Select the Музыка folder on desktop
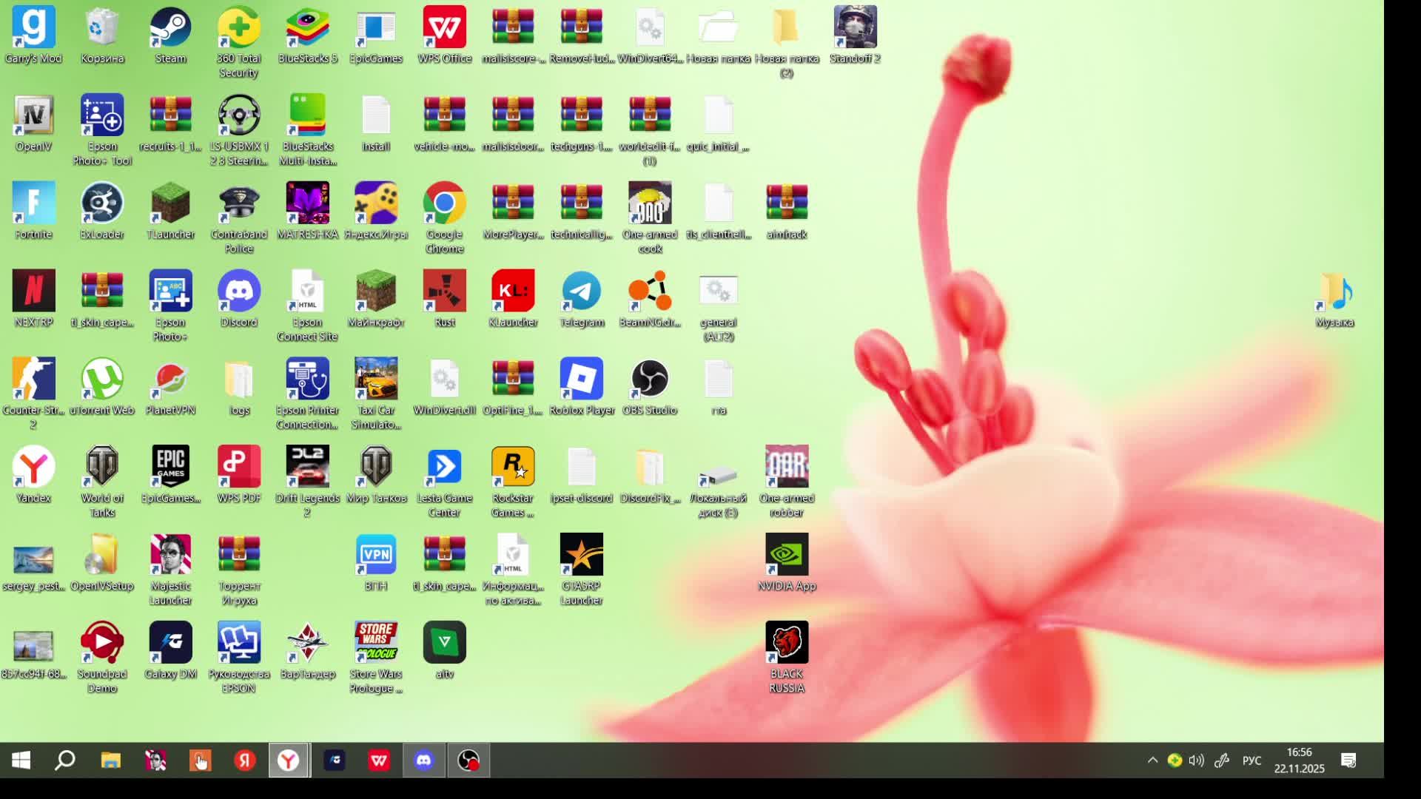1421x799 pixels. point(1334,291)
